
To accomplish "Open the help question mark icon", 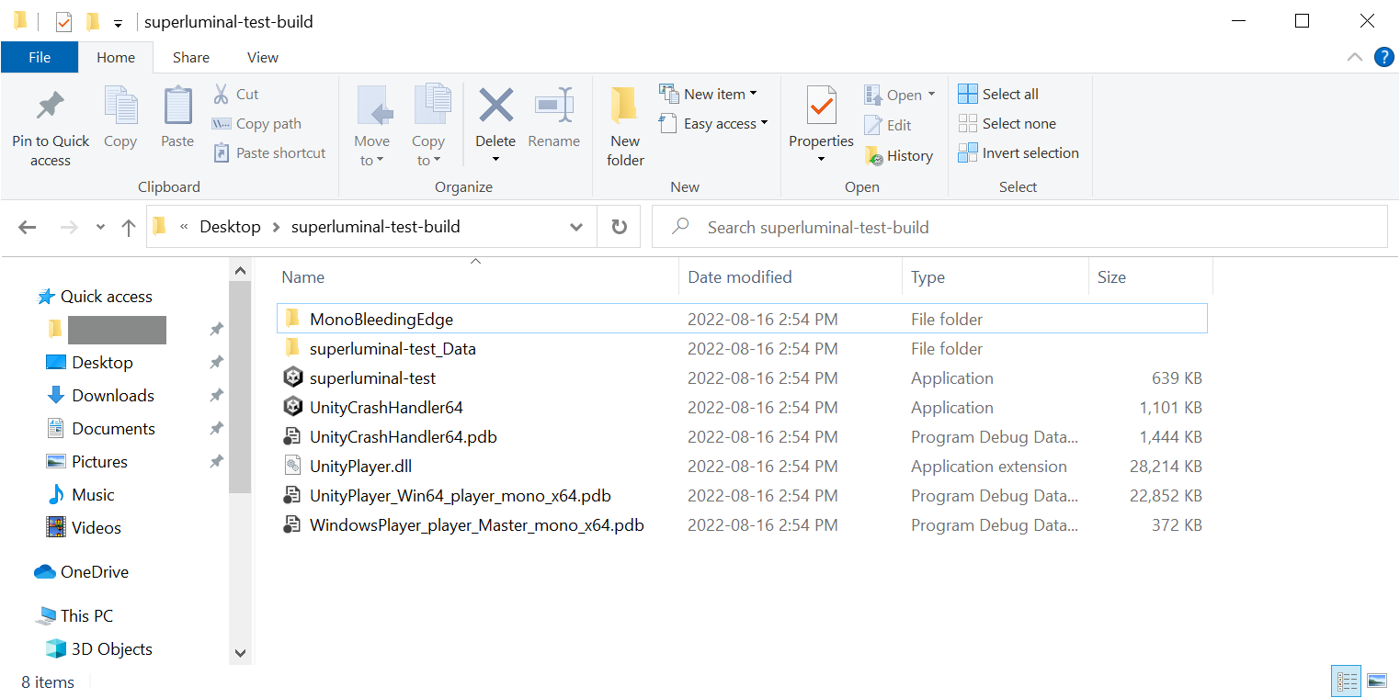I will click(x=1383, y=57).
